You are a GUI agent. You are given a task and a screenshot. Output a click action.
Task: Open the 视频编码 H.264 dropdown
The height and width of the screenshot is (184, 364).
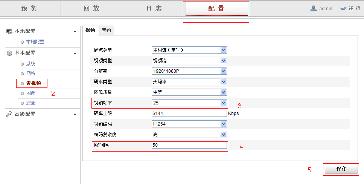(223, 124)
